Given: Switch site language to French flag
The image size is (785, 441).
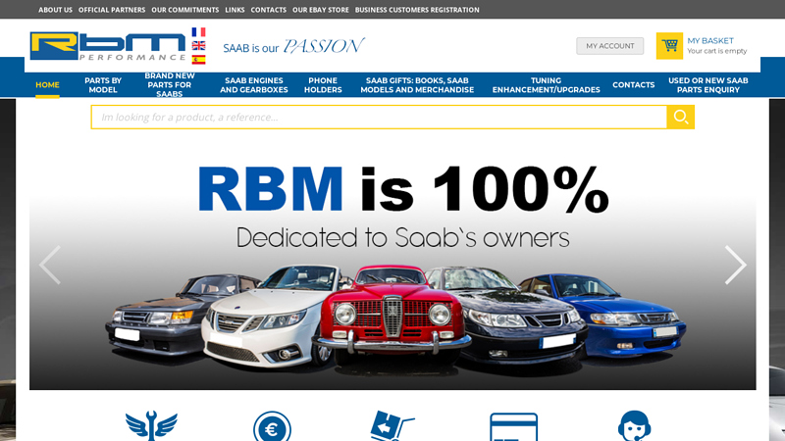Looking at the screenshot, I should tap(198, 32).
